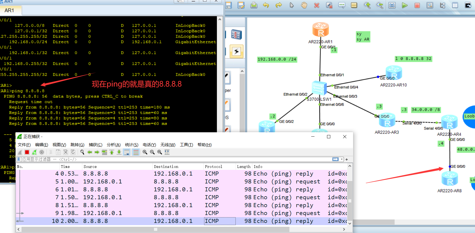Select the hand pan tool in eNSP

point(304,5)
